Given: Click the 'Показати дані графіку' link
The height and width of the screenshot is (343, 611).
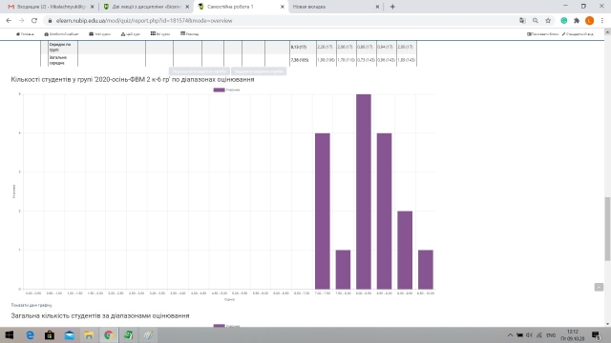Looking at the screenshot, I should [32, 305].
